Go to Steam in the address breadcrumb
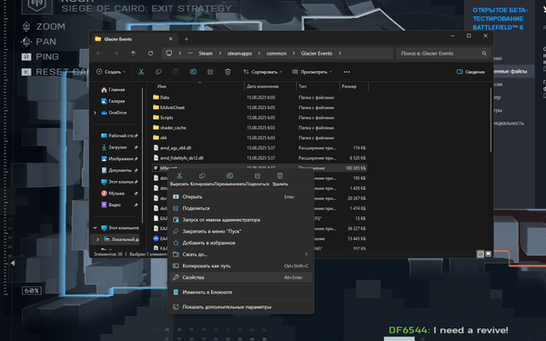 tap(206, 54)
